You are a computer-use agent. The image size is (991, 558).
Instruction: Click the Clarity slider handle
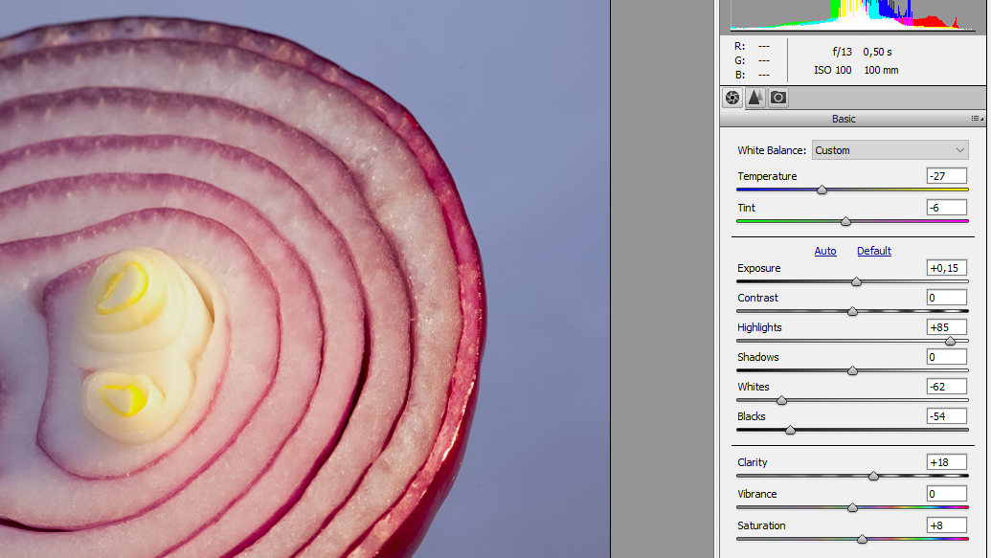(873, 476)
